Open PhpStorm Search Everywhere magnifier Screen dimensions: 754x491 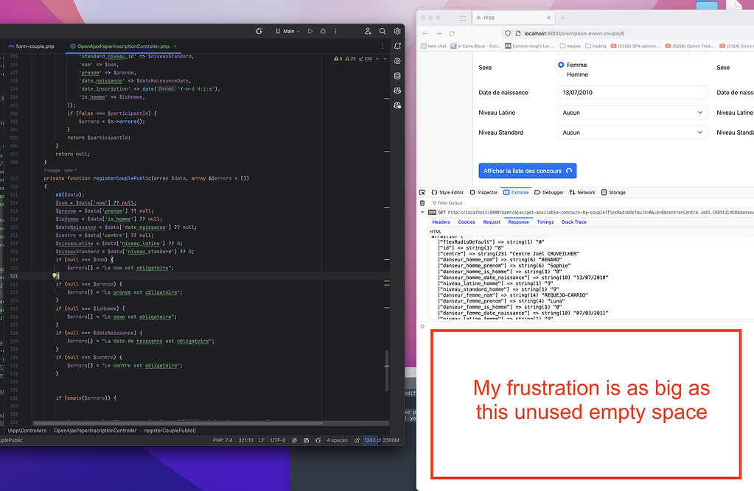[383, 31]
